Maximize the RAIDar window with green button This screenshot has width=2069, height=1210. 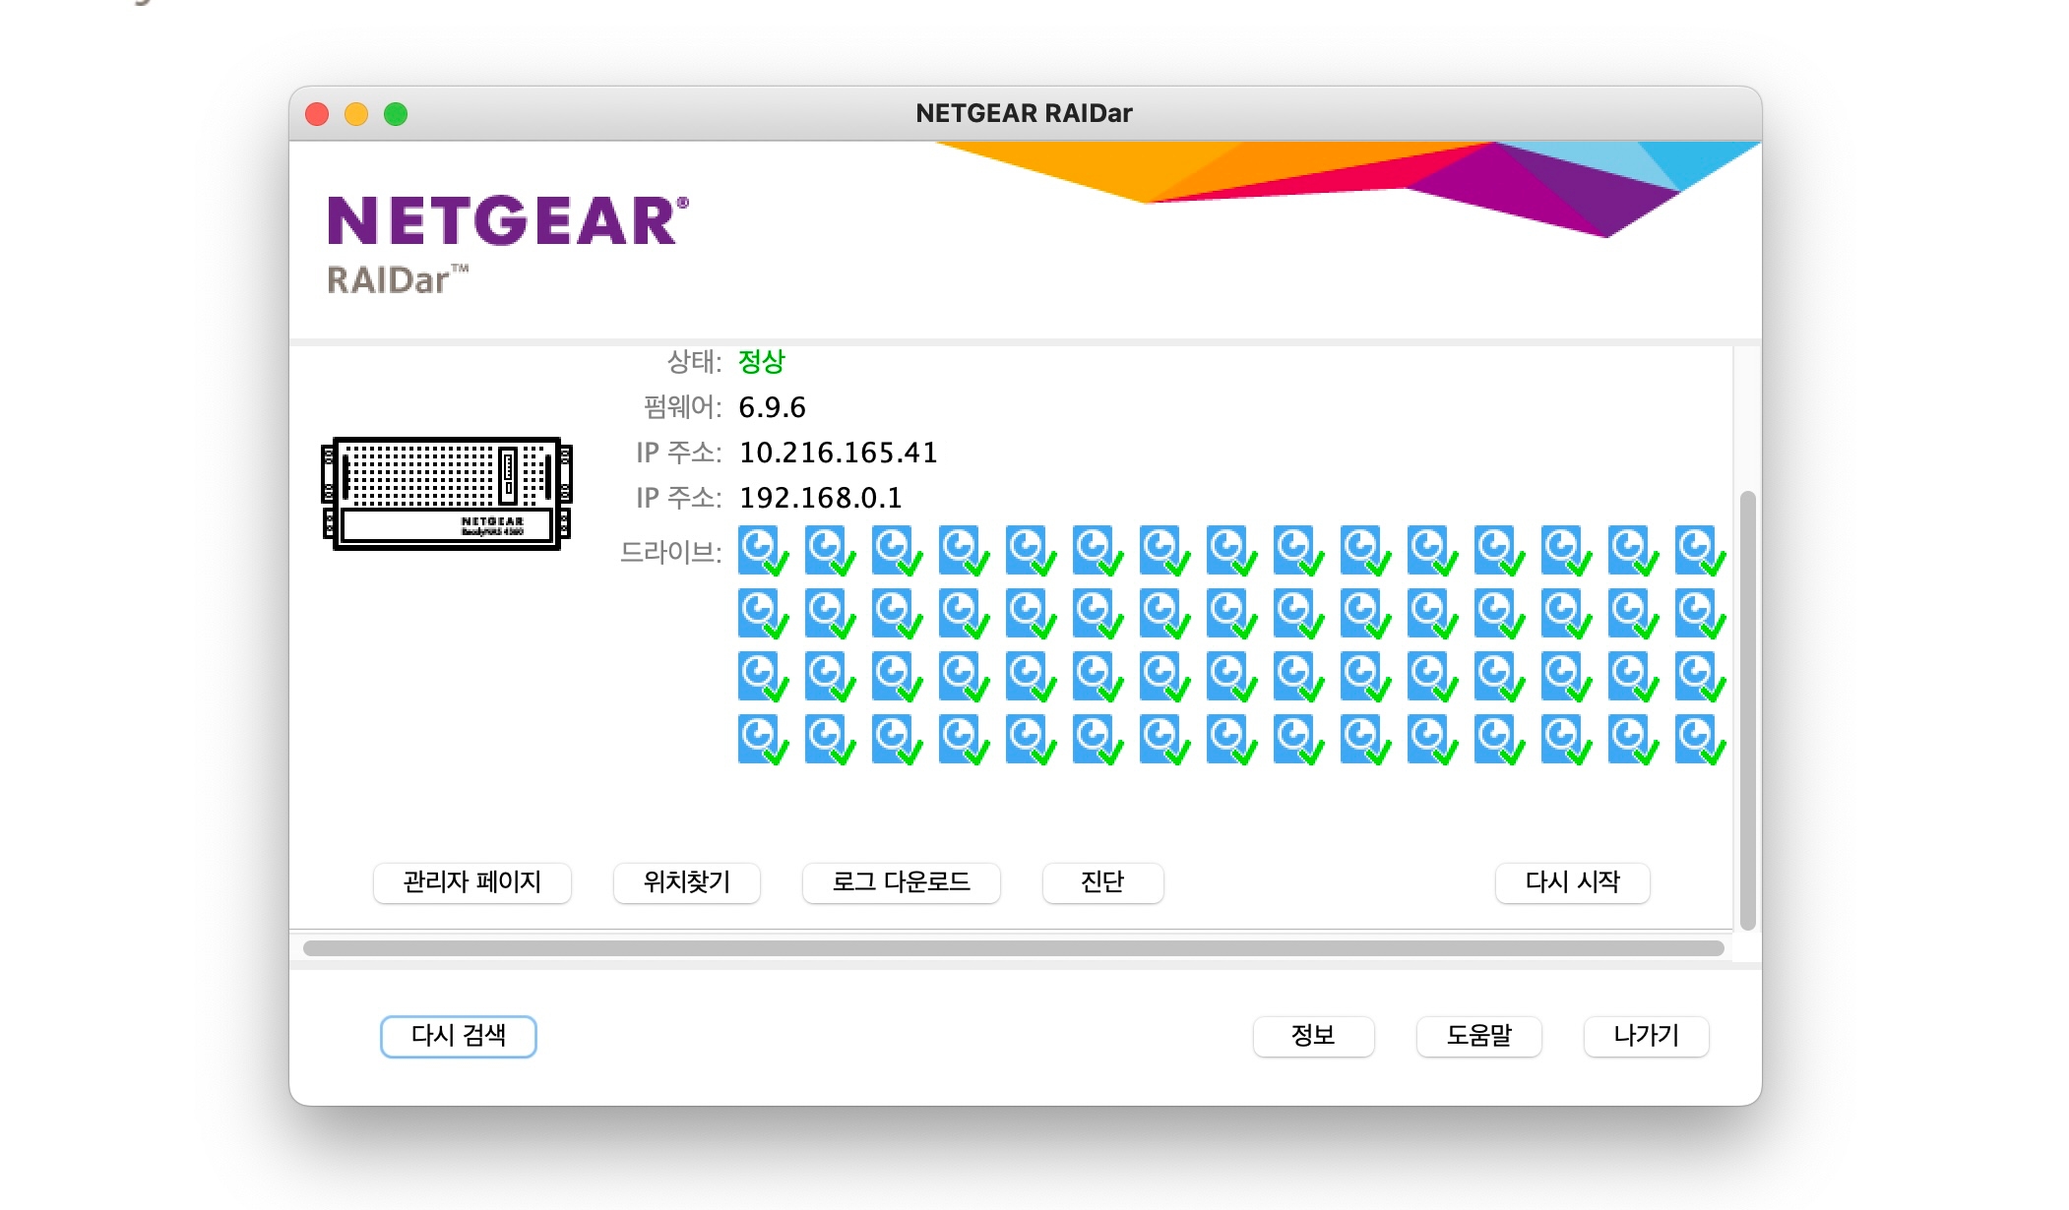coord(396,114)
